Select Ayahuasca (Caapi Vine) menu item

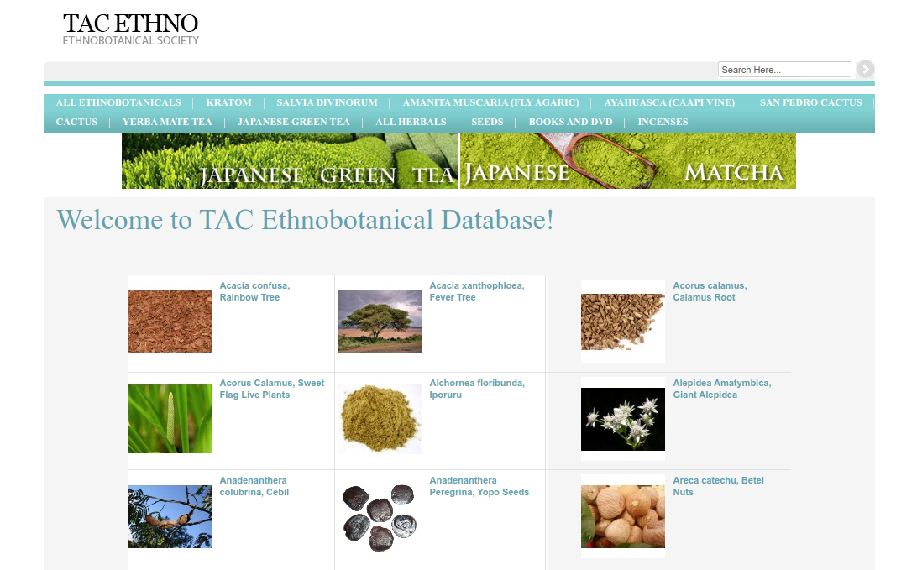[x=669, y=102]
